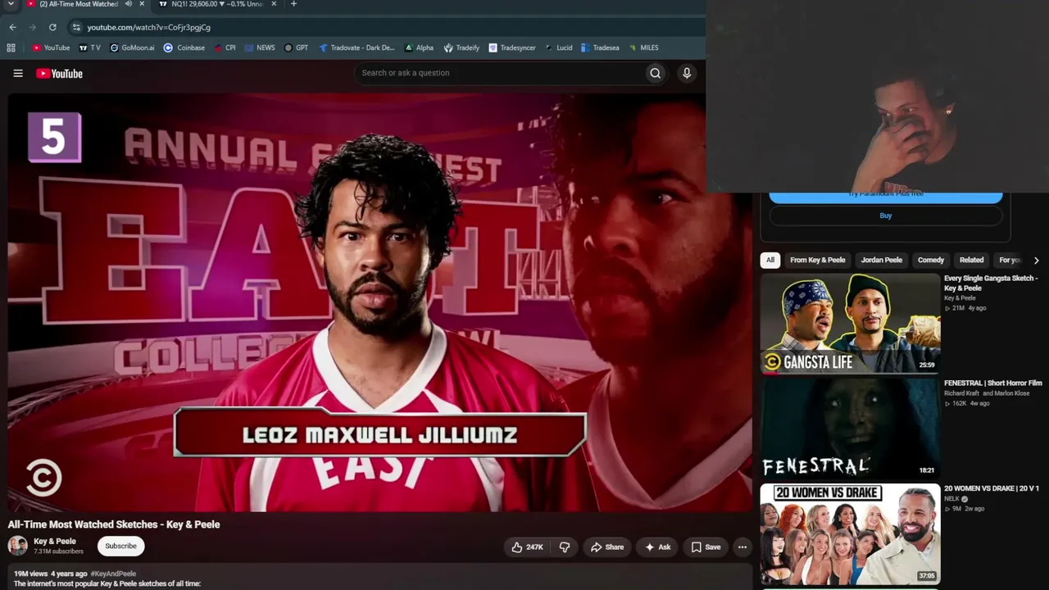1049x590 pixels.
Task: Open the Key & Peele channel name link
Action: click(55, 541)
